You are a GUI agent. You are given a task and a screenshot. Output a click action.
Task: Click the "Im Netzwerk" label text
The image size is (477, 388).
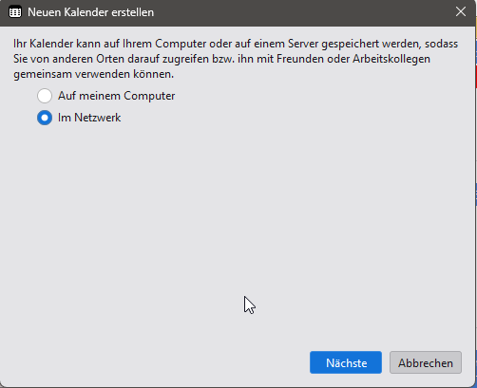(89, 118)
